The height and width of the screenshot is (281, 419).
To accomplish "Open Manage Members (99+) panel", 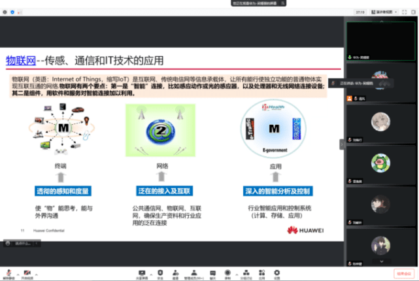I will coord(194,274).
